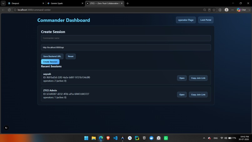
Task: Click the Recent Sessions heading
Action: (51, 66)
